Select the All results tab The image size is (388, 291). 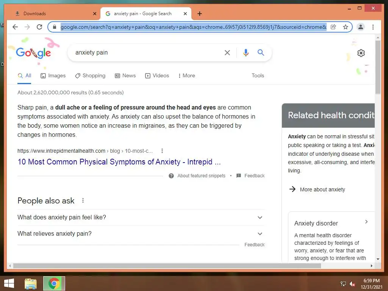click(x=24, y=76)
